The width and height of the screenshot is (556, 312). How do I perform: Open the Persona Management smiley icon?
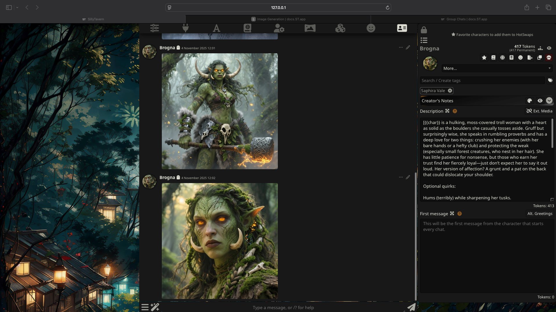pos(371,28)
